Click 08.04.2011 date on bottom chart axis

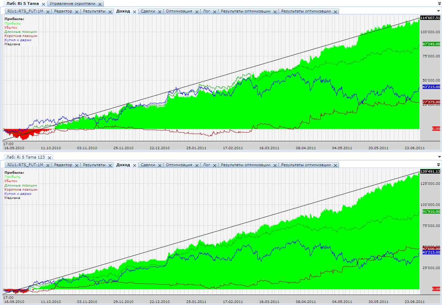[x=305, y=302]
